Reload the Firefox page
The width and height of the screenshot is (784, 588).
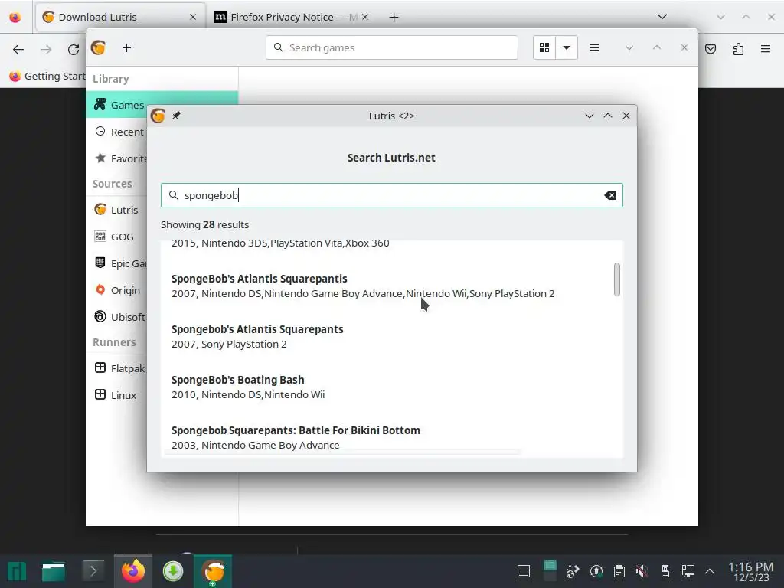[x=73, y=49]
